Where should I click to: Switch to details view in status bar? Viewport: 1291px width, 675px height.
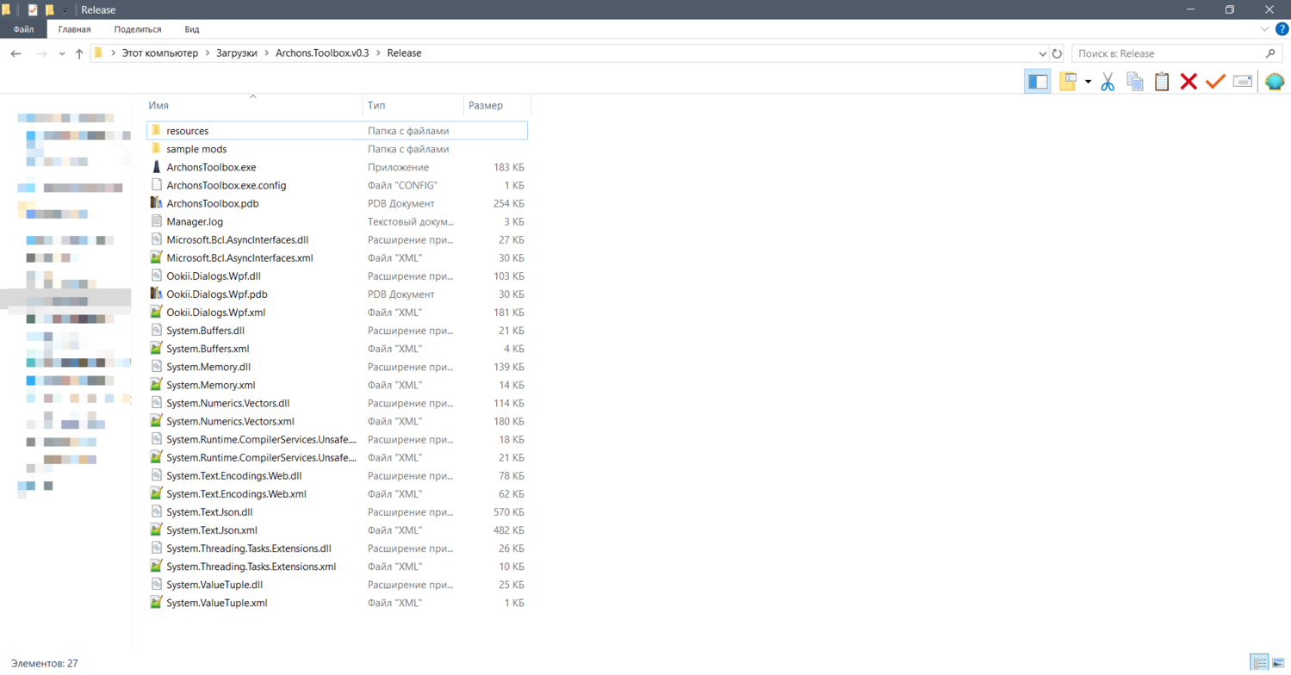coord(1260,664)
